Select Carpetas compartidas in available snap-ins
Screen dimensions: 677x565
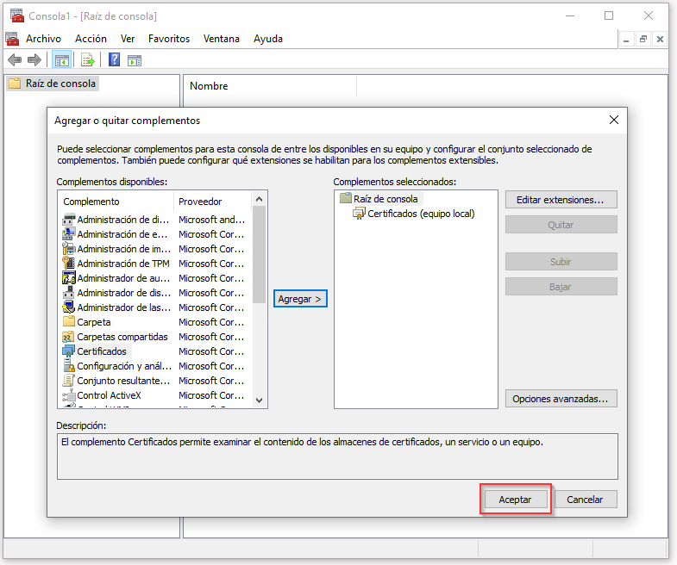click(122, 337)
